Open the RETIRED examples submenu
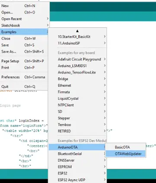This screenshot has width=156, height=183. coord(78,131)
